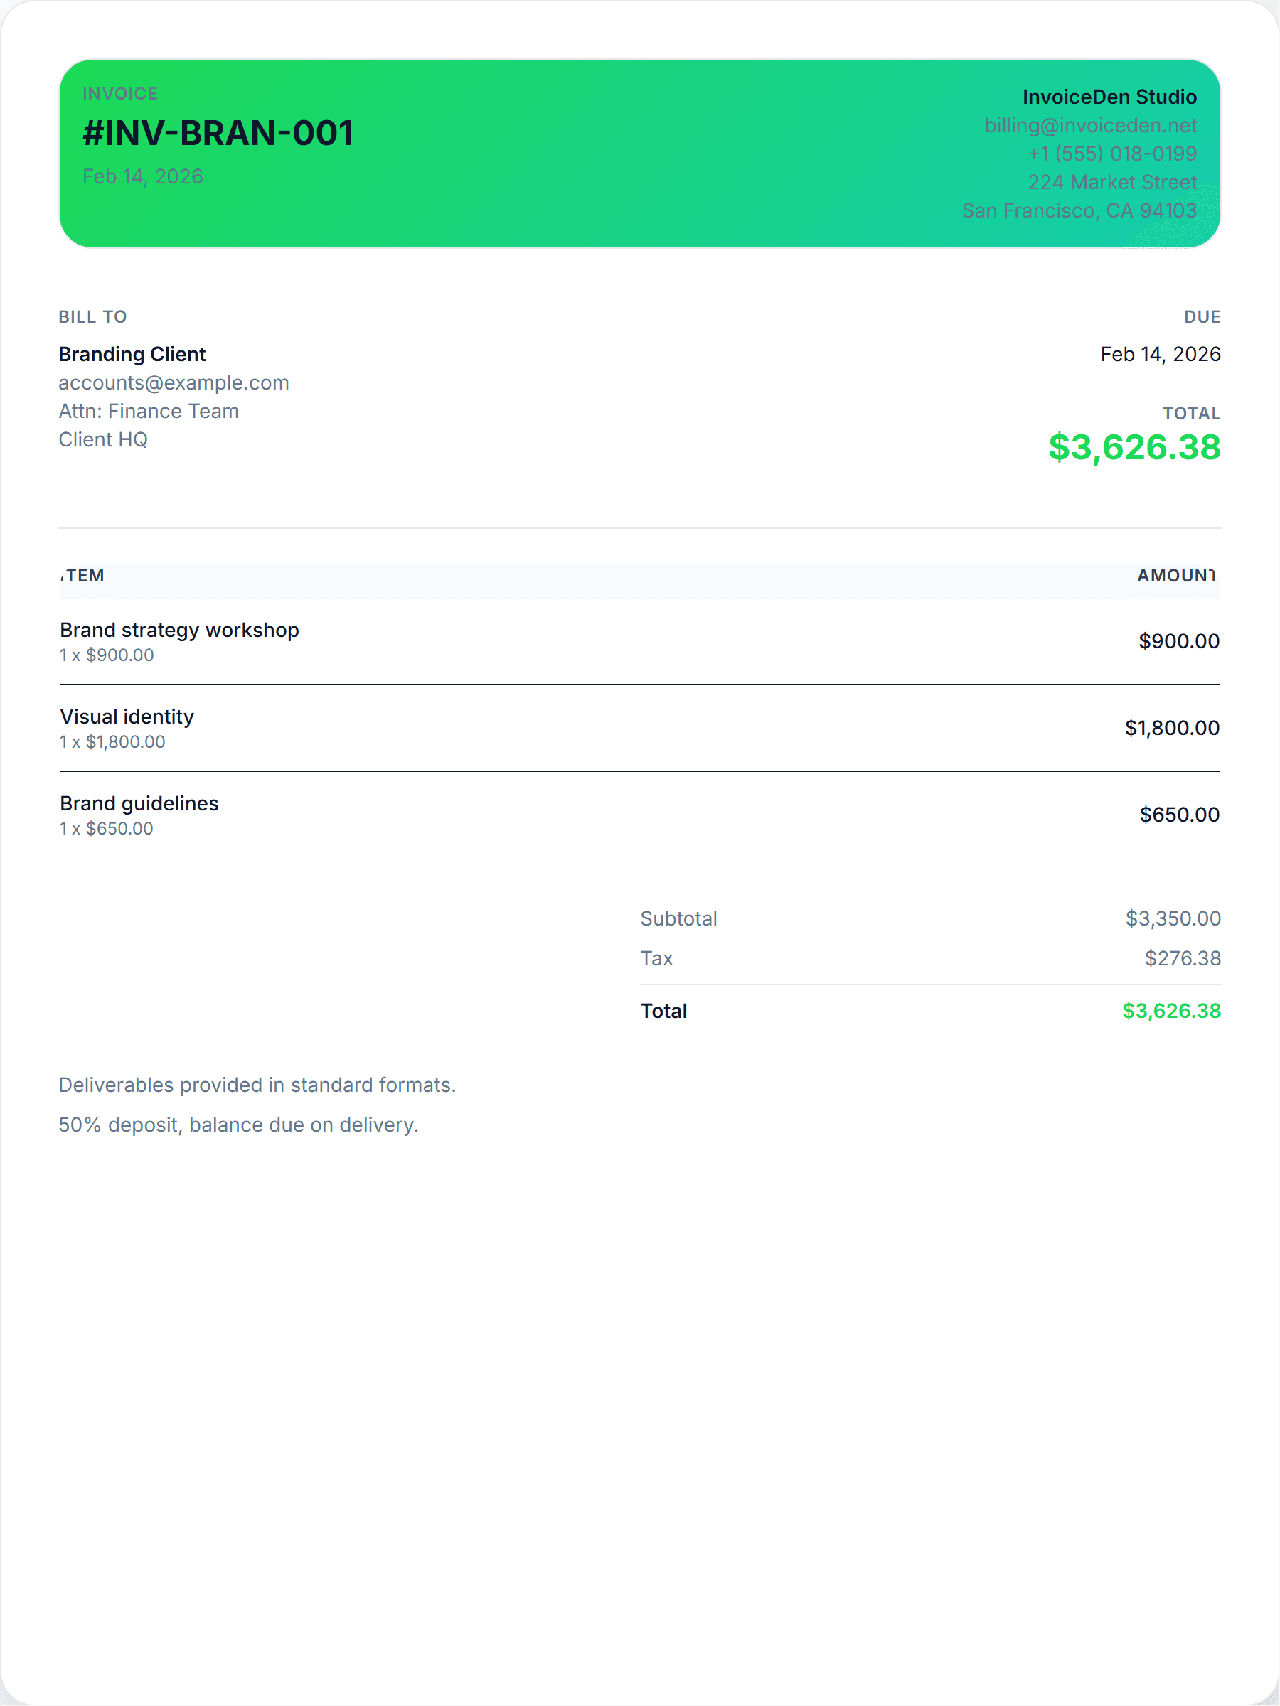Select the InvoiceDen Studio company name
Image resolution: width=1280 pixels, height=1706 pixels.
(1109, 97)
